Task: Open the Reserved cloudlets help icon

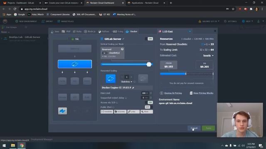Action: pyautogui.click(x=122, y=49)
